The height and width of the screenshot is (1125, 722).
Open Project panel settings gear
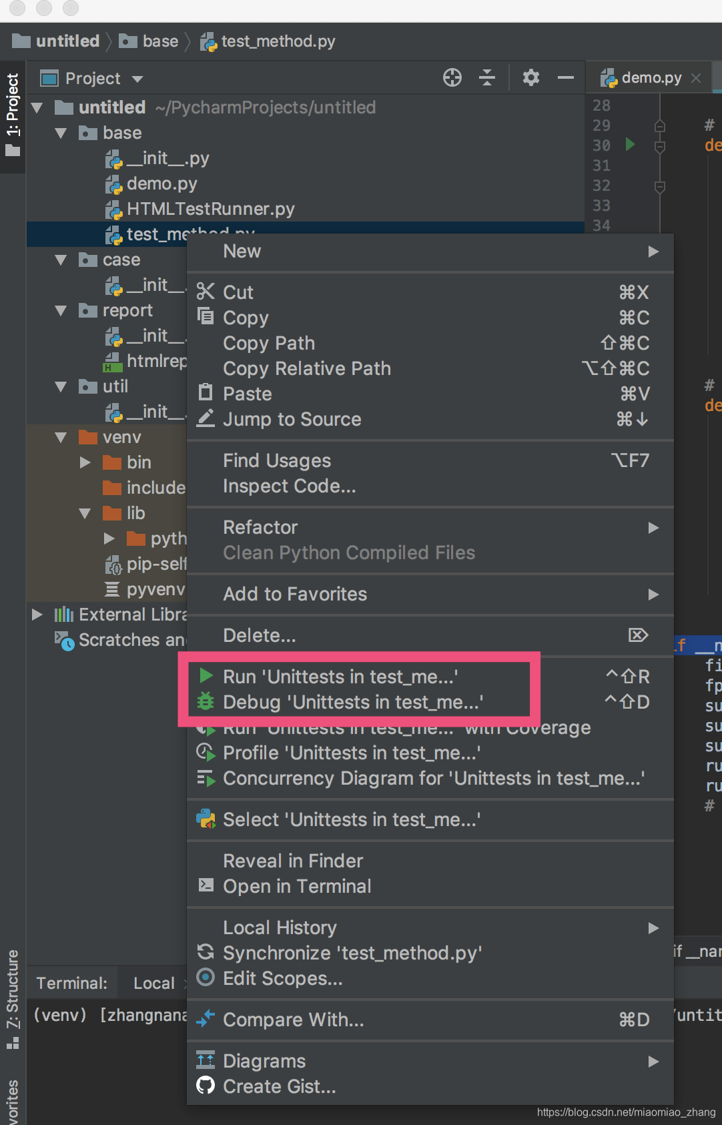pos(531,78)
